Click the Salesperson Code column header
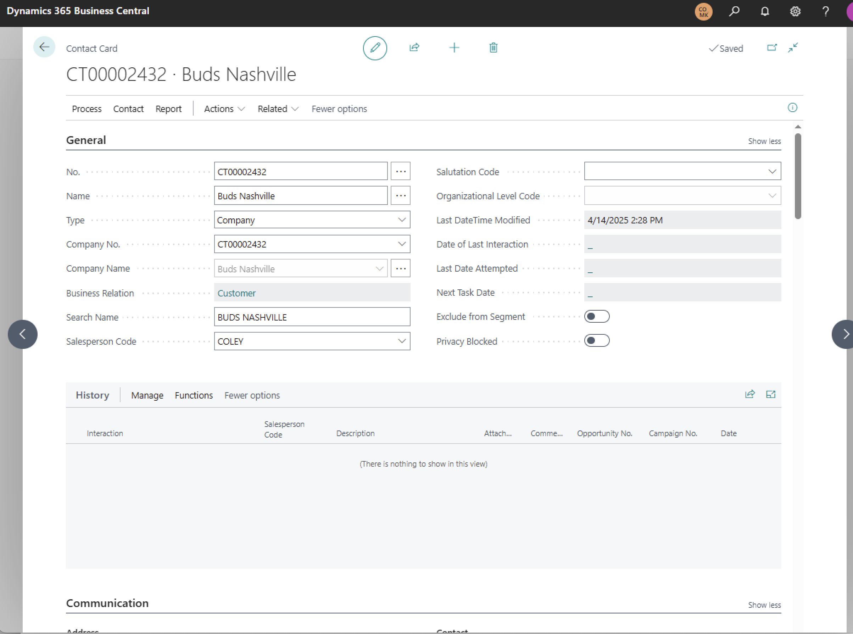 284,429
